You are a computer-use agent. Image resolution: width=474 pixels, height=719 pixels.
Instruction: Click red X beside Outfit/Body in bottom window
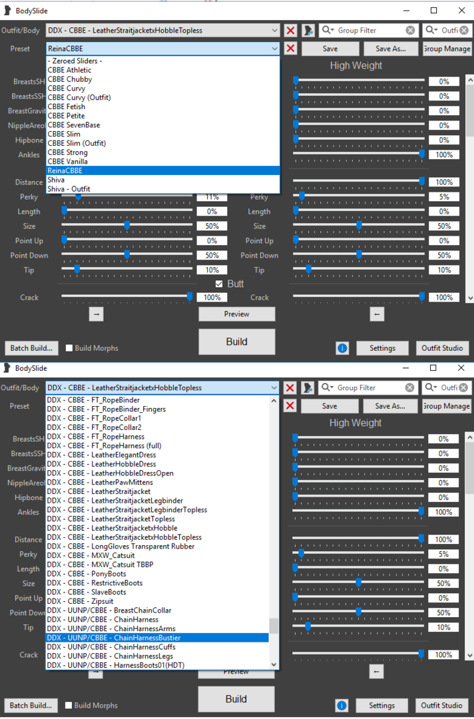[x=290, y=387]
